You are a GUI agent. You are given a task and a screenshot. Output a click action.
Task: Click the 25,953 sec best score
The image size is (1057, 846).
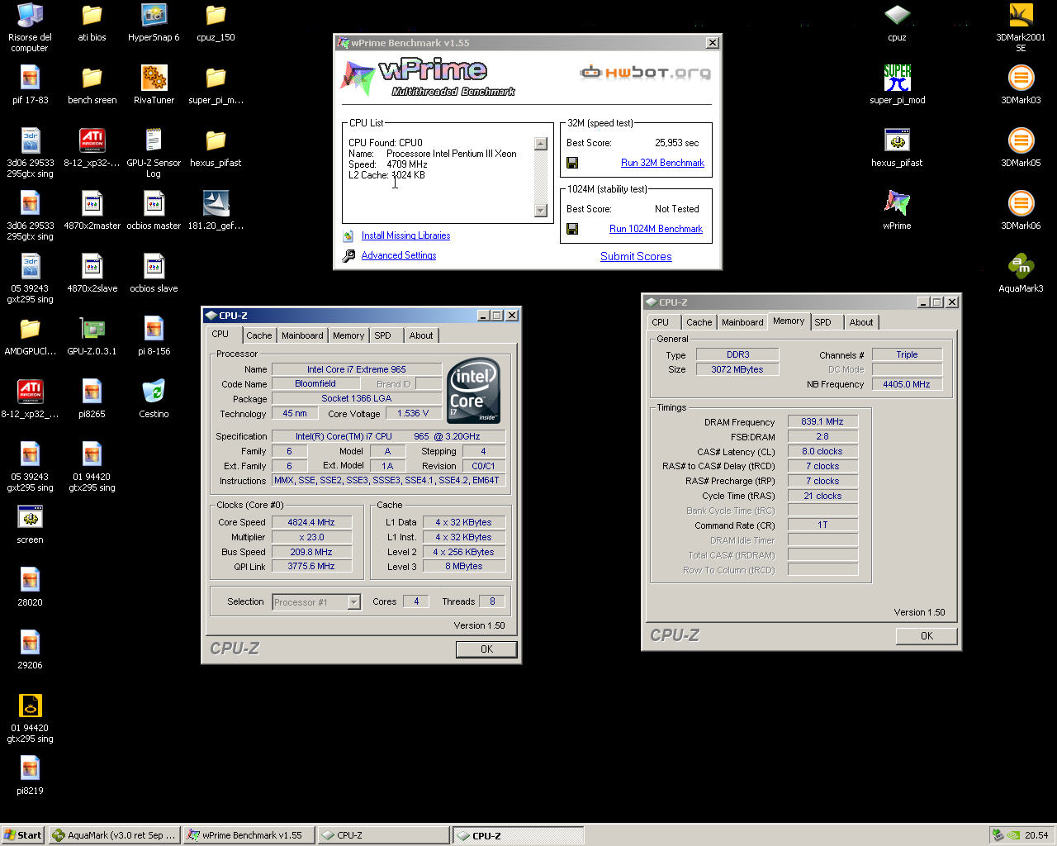[x=676, y=143]
